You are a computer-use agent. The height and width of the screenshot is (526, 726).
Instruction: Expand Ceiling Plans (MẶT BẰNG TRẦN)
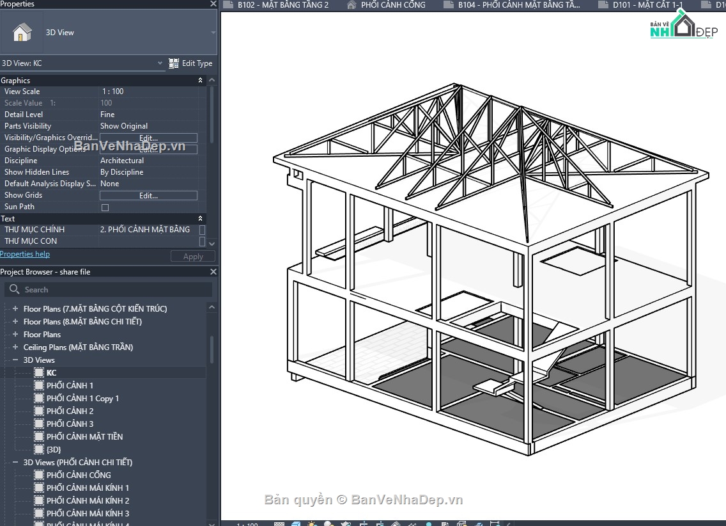pyautogui.click(x=15, y=347)
